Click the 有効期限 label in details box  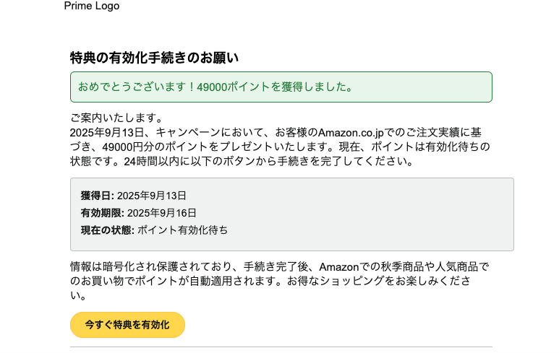[x=102, y=213]
